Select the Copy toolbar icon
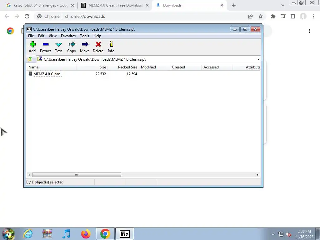Screen dimensions: 320x240 pyautogui.click(x=72, y=47)
